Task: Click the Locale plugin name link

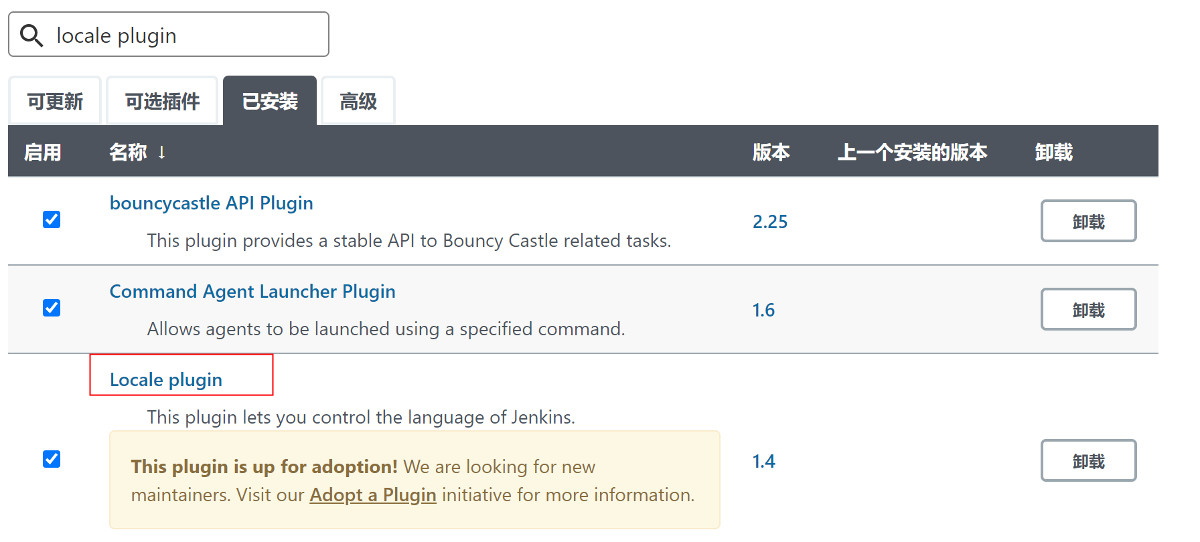Action: pyautogui.click(x=166, y=380)
